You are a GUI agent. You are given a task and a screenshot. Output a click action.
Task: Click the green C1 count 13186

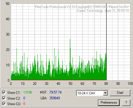tap(28, 92)
